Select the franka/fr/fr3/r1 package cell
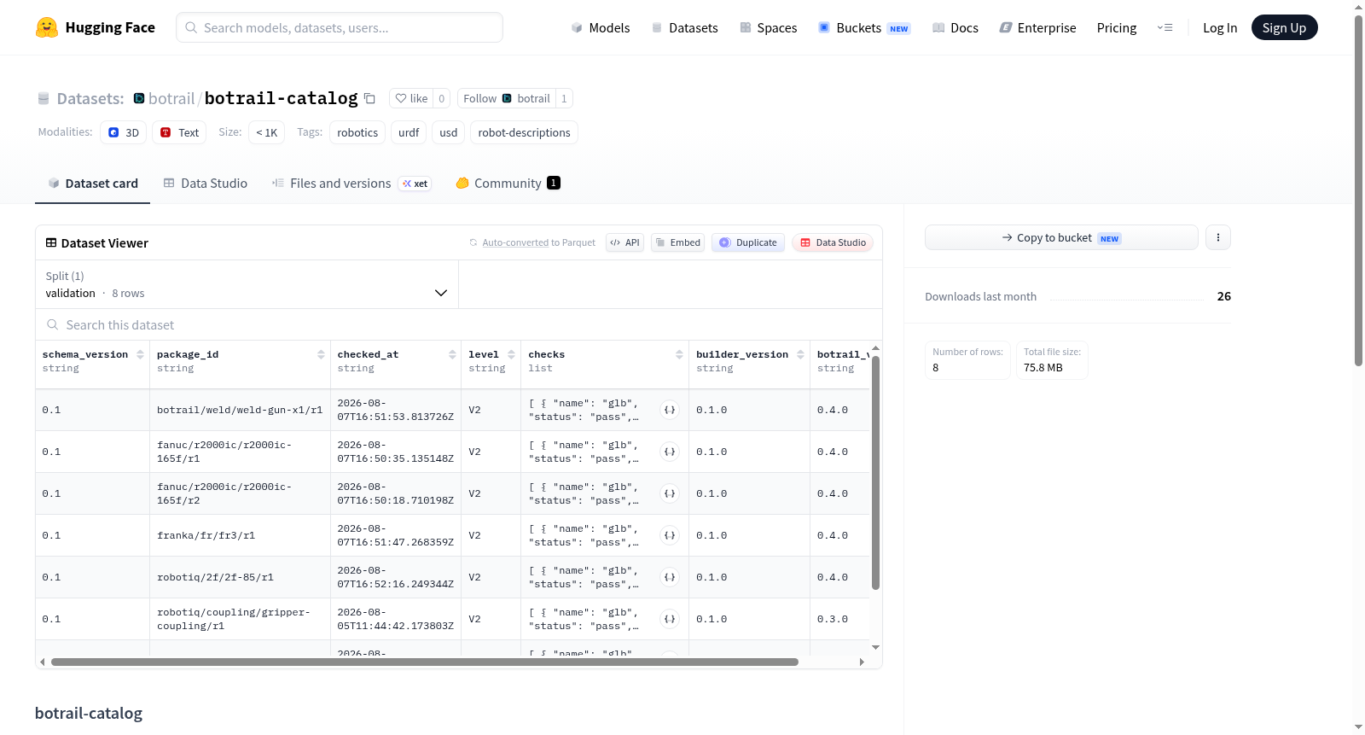The width and height of the screenshot is (1365, 735). 240,535
